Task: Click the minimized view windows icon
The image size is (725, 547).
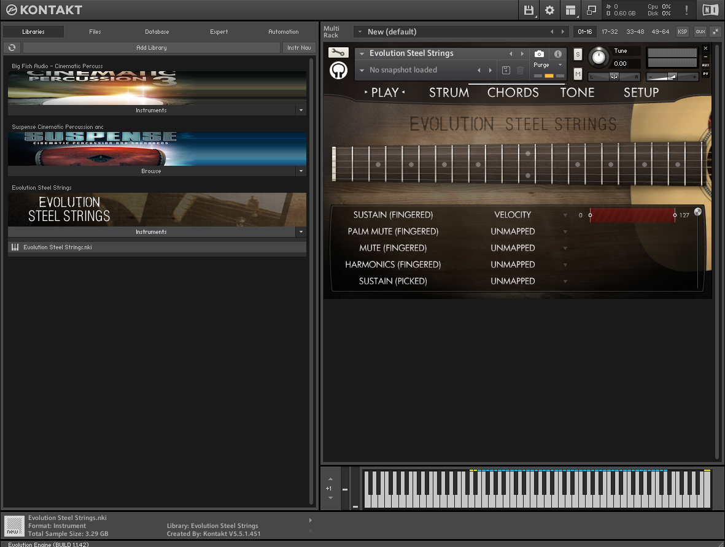Action: click(x=591, y=10)
